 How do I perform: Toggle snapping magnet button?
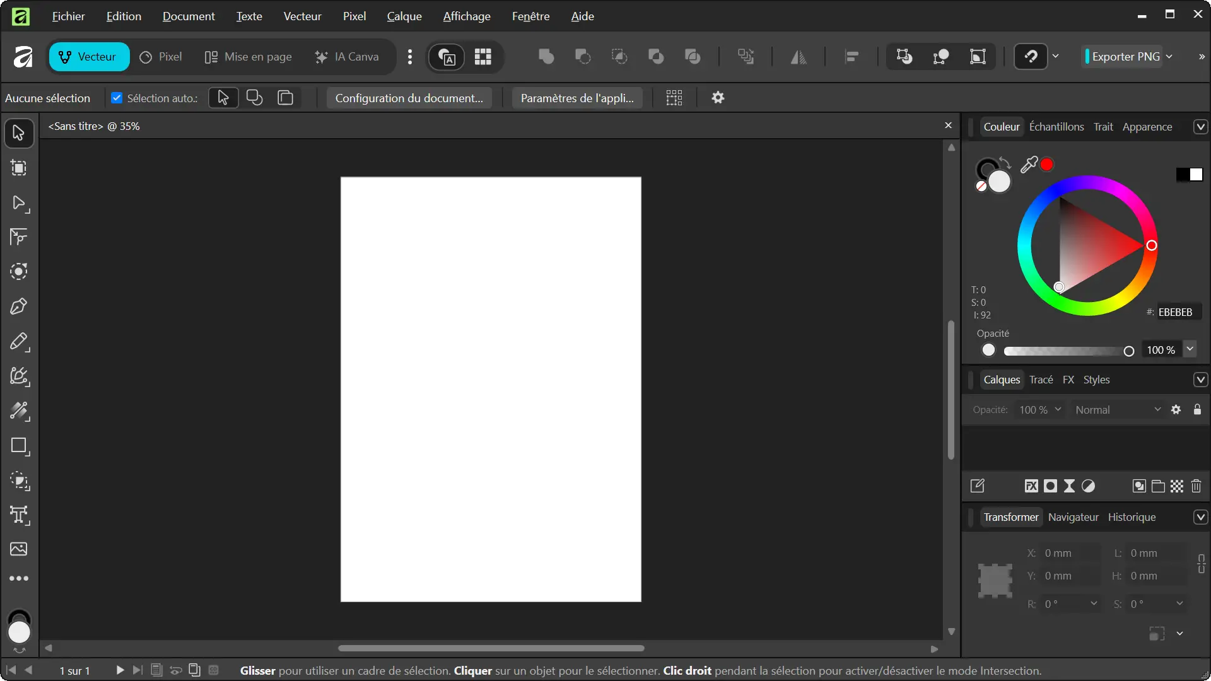click(1031, 57)
